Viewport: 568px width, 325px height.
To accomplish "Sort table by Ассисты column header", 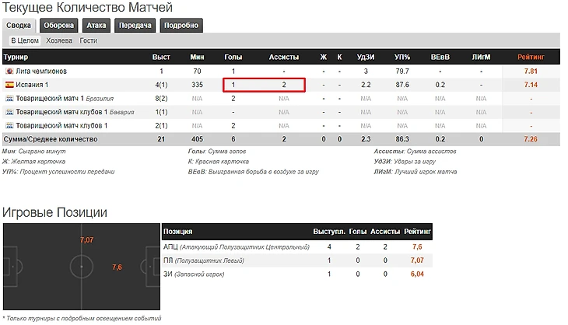I will coord(284,57).
